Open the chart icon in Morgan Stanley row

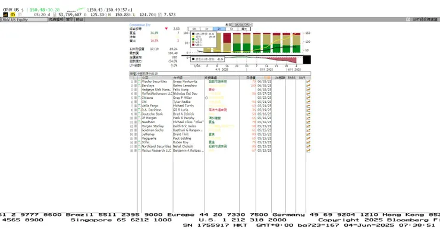pos(309,126)
